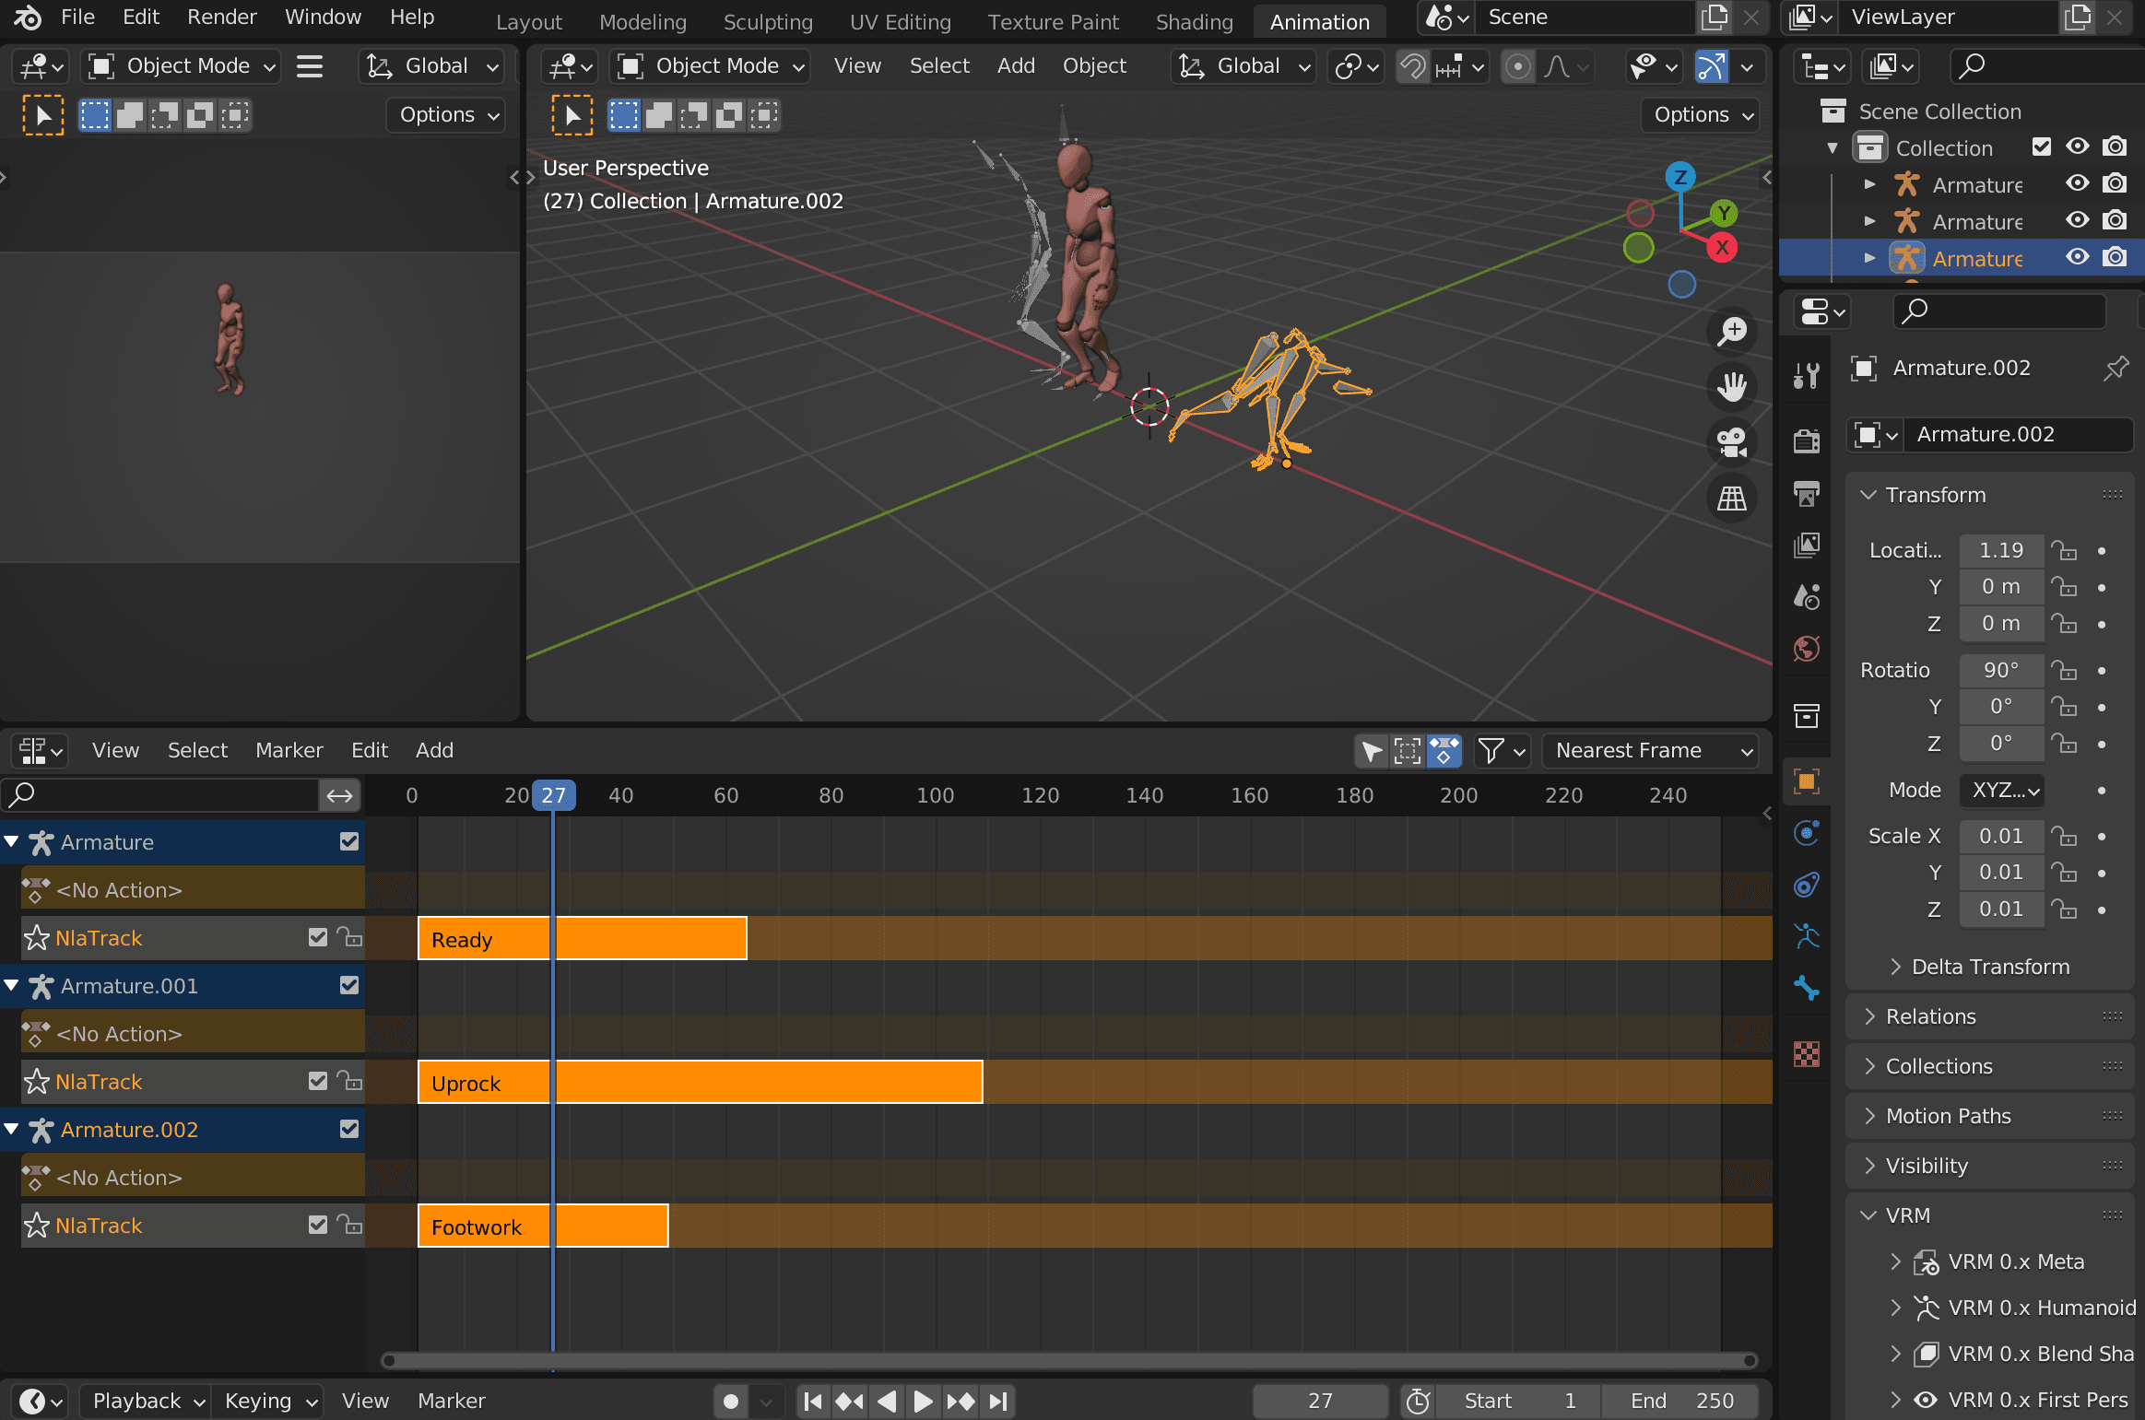
Task: Click the Armature.002 object name field
Action: pyautogui.click(x=2019, y=434)
